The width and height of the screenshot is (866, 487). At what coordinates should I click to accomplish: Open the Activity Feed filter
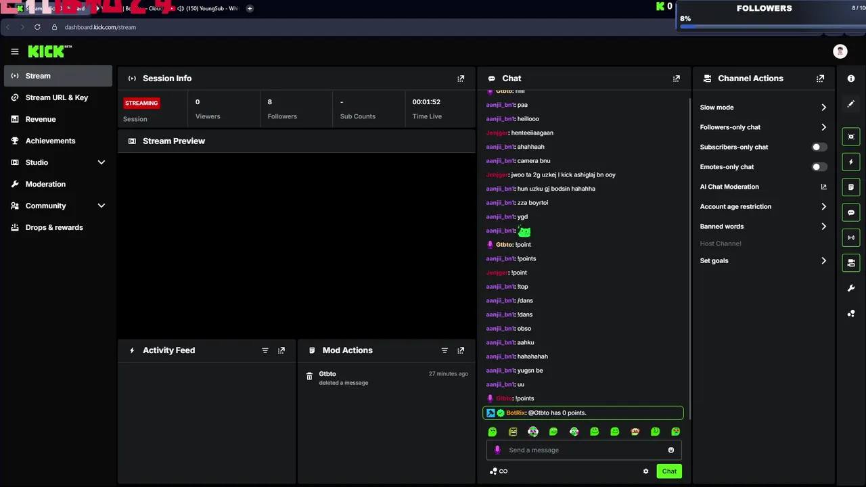tap(265, 350)
